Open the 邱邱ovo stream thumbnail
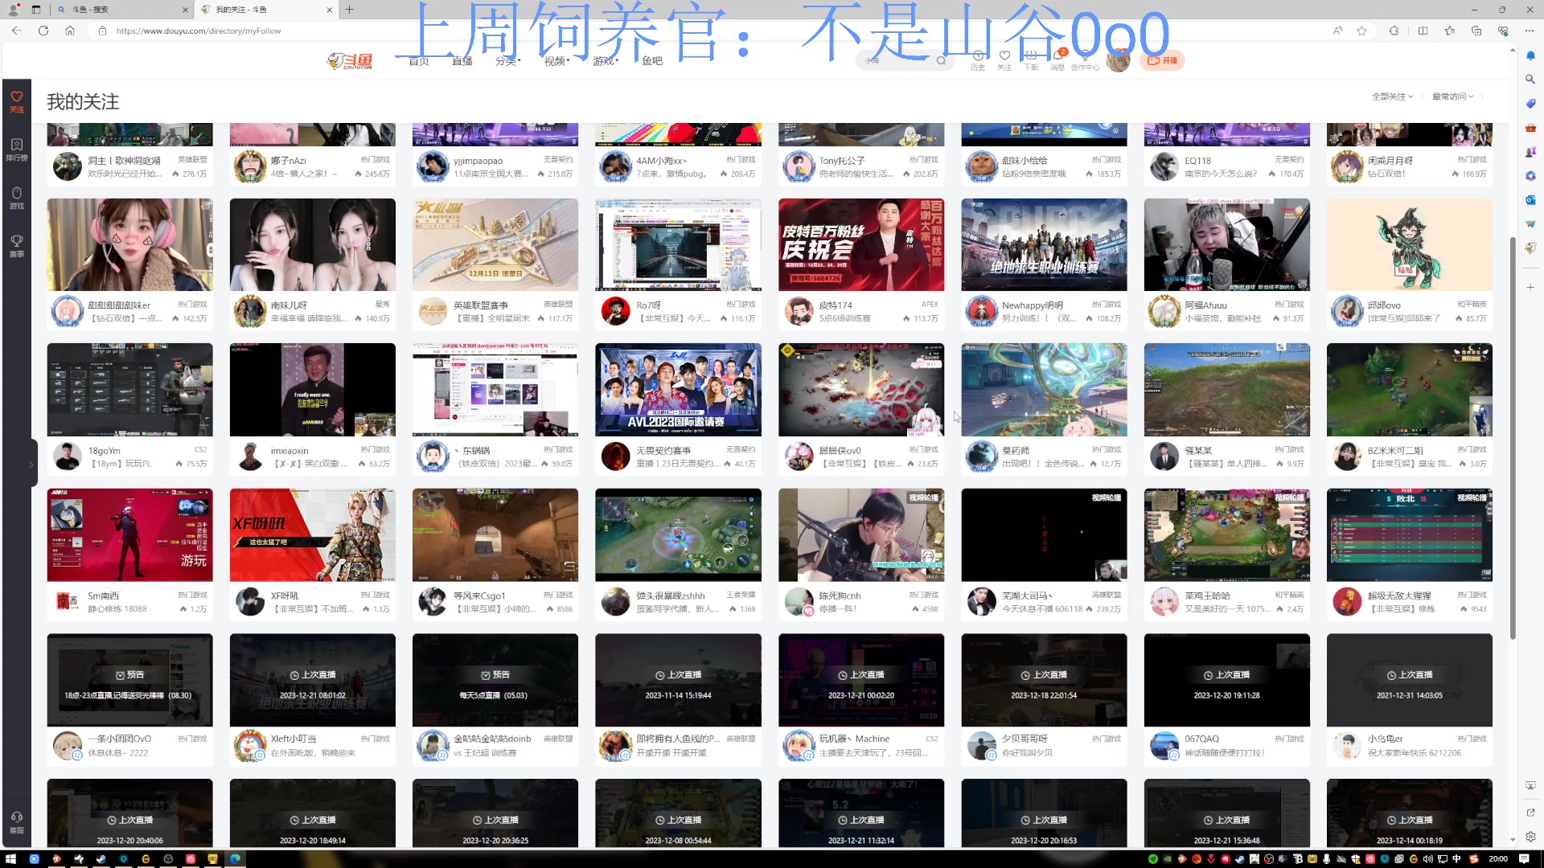The height and width of the screenshot is (868, 1544). click(1409, 244)
